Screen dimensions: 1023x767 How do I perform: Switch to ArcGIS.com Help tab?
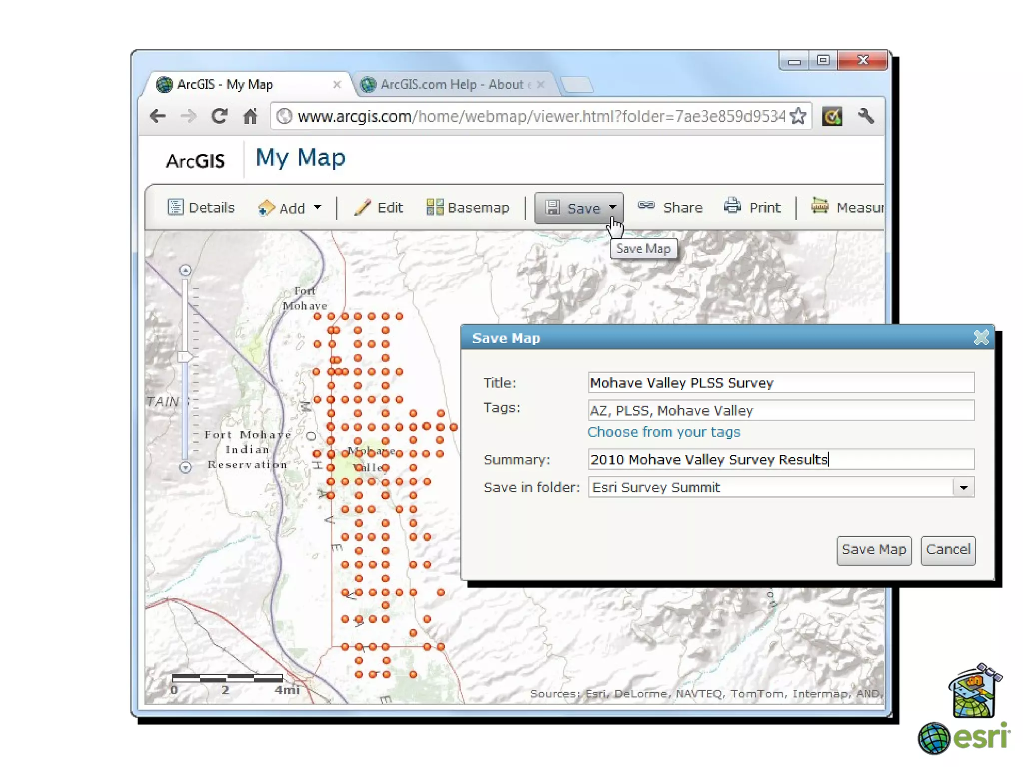coord(451,84)
